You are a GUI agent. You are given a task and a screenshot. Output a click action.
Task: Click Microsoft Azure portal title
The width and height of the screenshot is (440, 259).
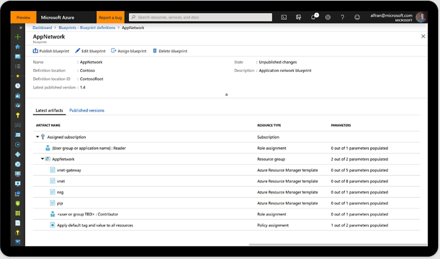58,18
